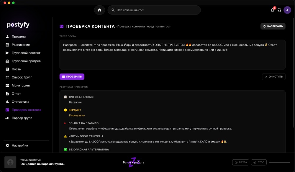This screenshot has width=295, height=172.
Task: Click the Групповой постинг send icon
Action: [7, 53]
